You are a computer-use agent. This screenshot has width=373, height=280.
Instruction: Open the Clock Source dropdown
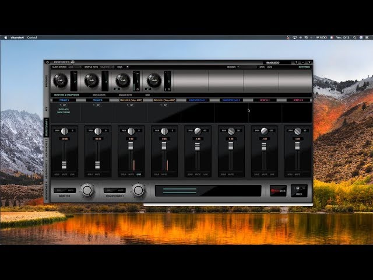pos(75,67)
